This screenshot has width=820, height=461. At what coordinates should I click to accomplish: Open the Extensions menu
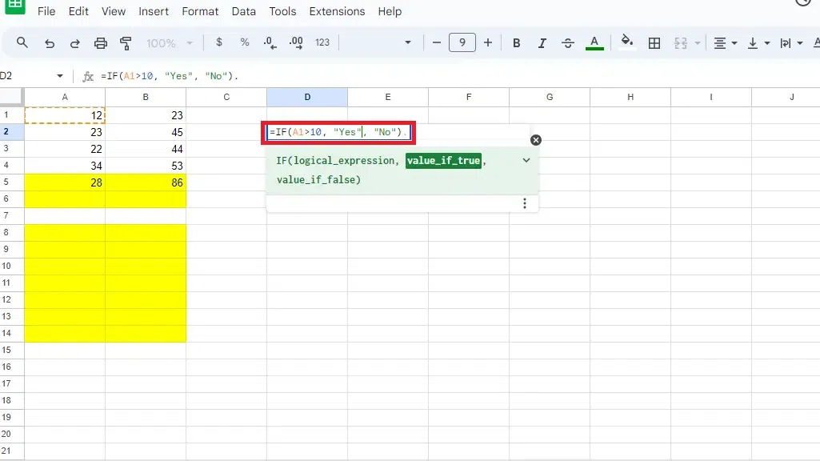tap(337, 11)
